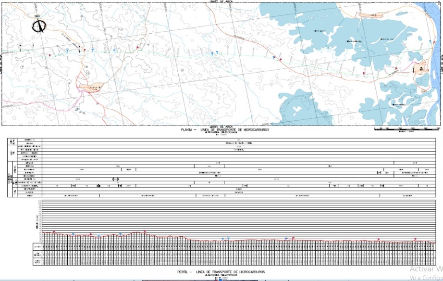Click the PERFIL profile view title text
Viewport: 443px width, 281px height.
tap(221, 272)
